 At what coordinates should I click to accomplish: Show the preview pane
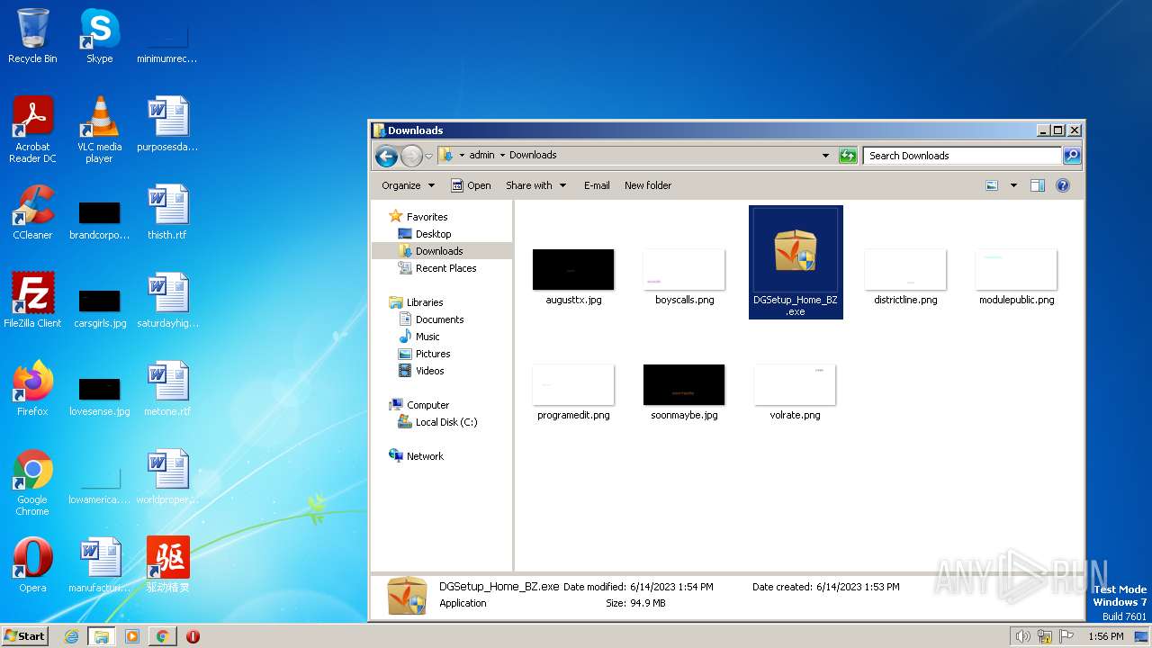tap(1037, 185)
